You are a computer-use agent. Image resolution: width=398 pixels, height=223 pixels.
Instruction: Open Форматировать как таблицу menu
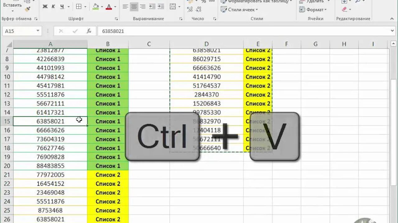(x=256, y=2)
